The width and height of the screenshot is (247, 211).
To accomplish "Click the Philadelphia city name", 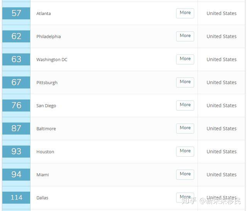I will tap(49, 37).
